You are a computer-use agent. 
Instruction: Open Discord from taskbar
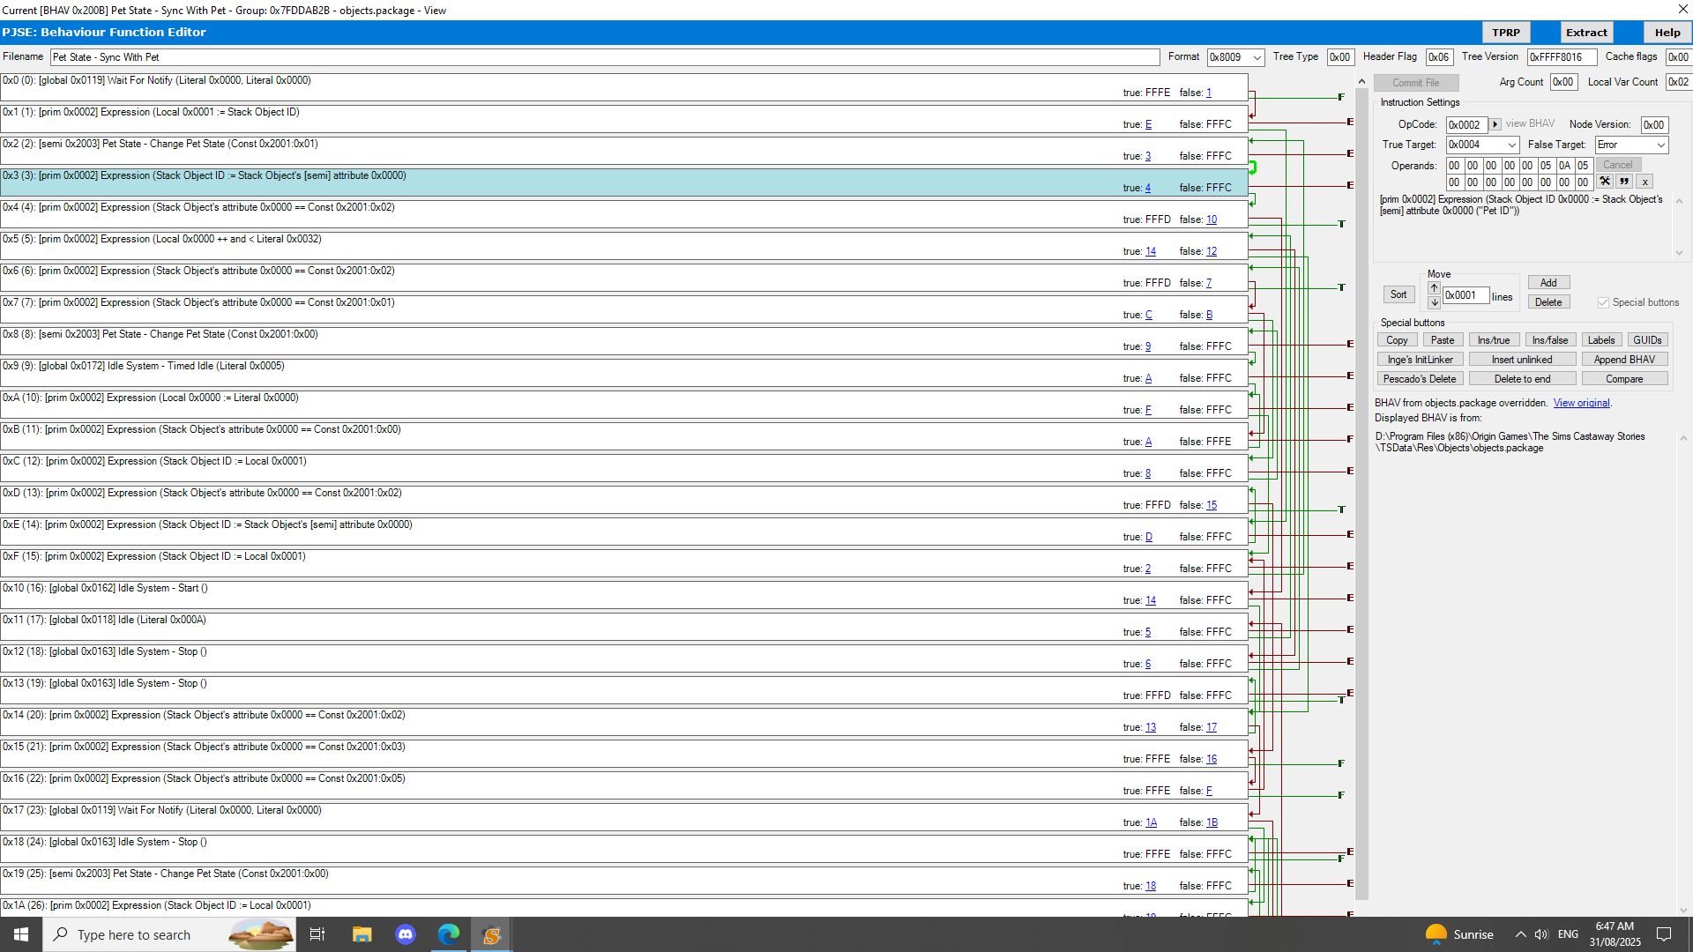point(406,934)
